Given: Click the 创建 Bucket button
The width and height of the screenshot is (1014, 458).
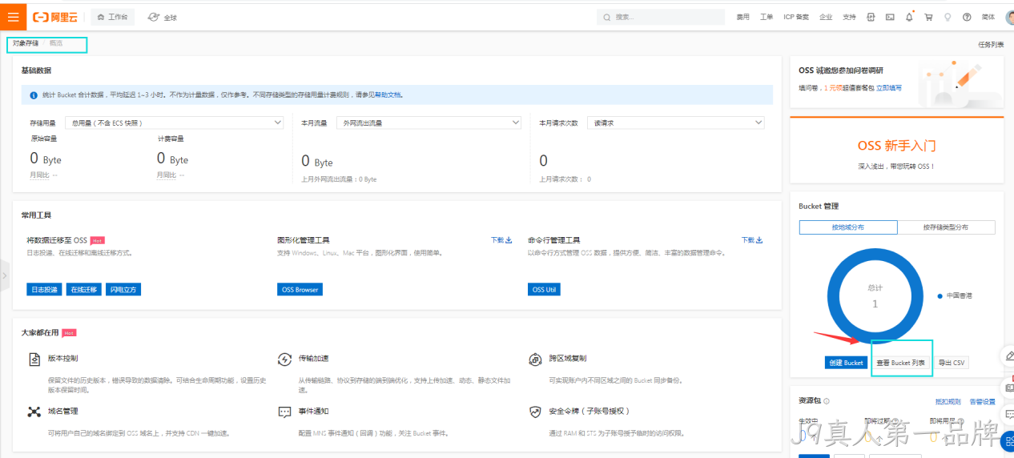Looking at the screenshot, I should click(846, 363).
